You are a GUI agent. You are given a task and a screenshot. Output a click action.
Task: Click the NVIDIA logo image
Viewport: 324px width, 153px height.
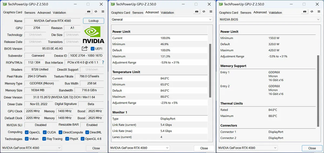click(93, 35)
